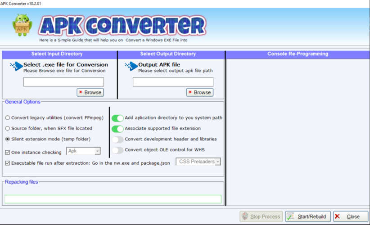Select Convert legacy utilities radio option
The height and width of the screenshot is (225, 370).
coord(8,118)
